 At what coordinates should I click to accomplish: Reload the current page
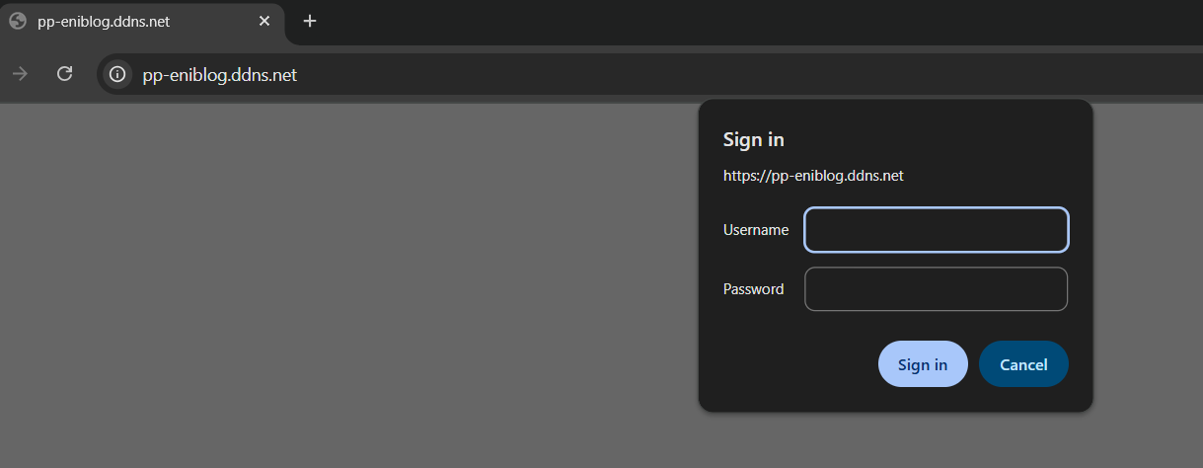65,74
